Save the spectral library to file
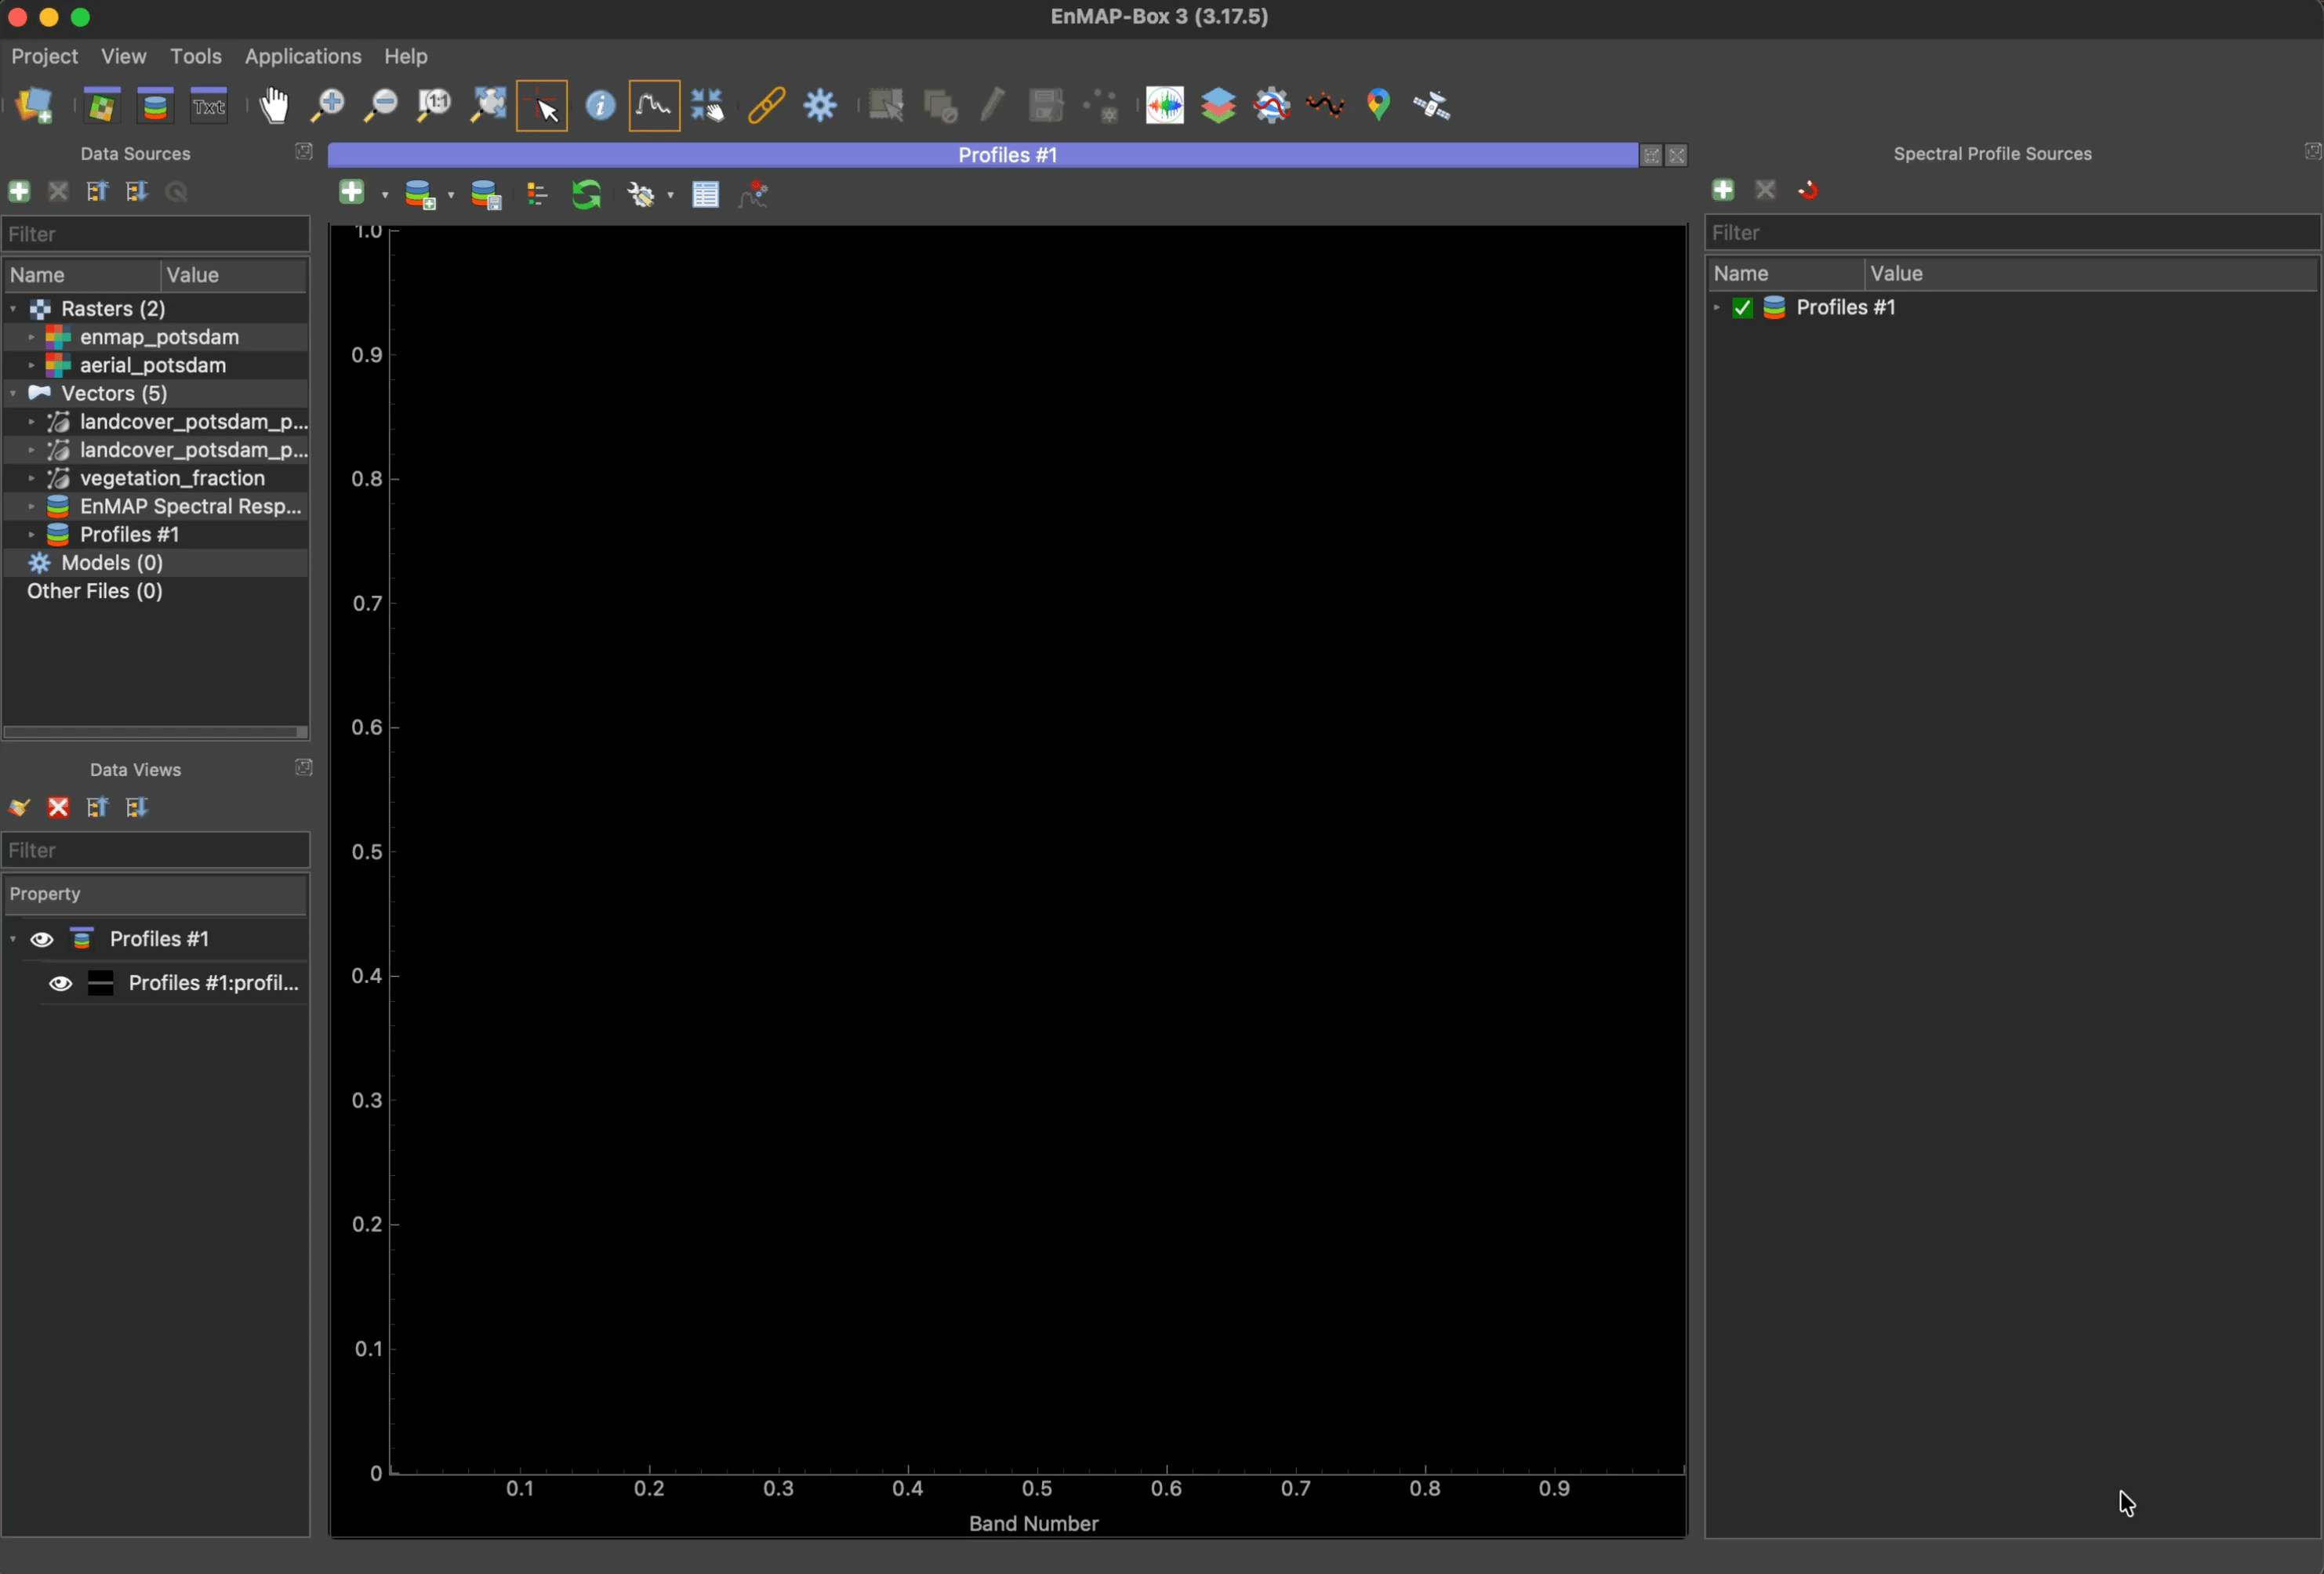 (486, 194)
